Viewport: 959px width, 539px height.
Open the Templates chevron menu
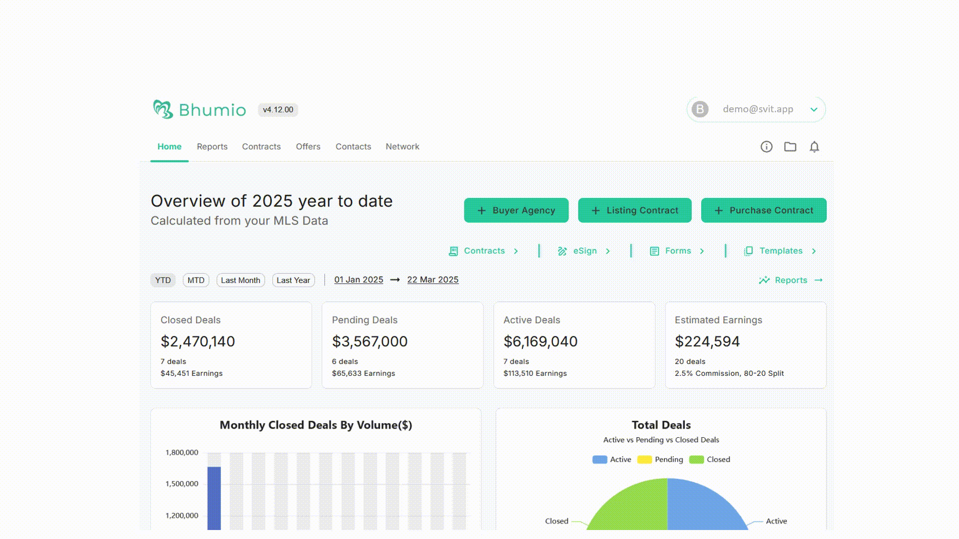(x=814, y=251)
